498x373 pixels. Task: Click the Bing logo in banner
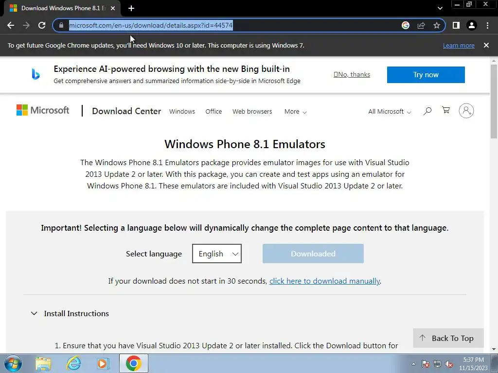pyautogui.click(x=36, y=74)
